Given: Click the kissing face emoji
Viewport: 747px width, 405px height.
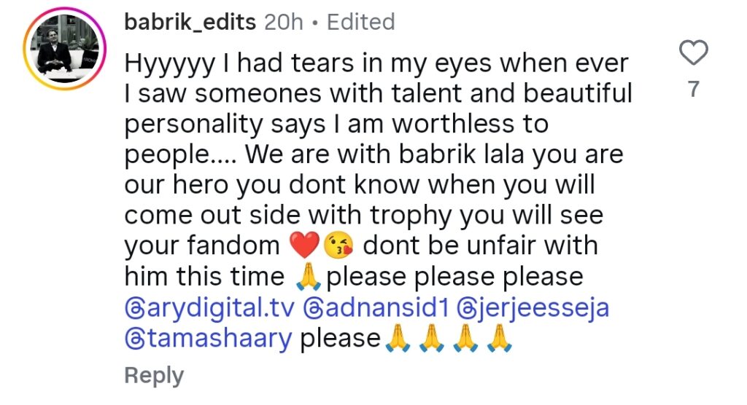Looking at the screenshot, I should [x=338, y=245].
